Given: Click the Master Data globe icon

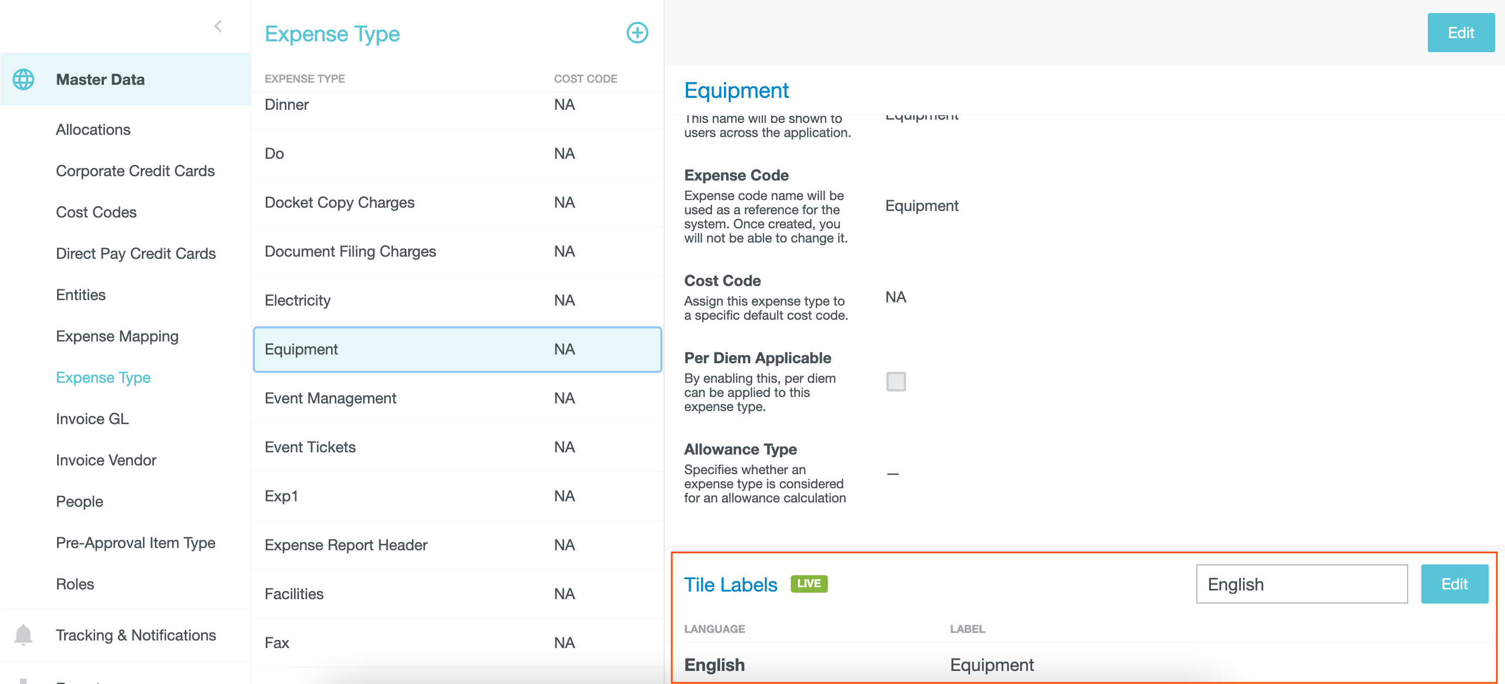Looking at the screenshot, I should [x=23, y=79].
